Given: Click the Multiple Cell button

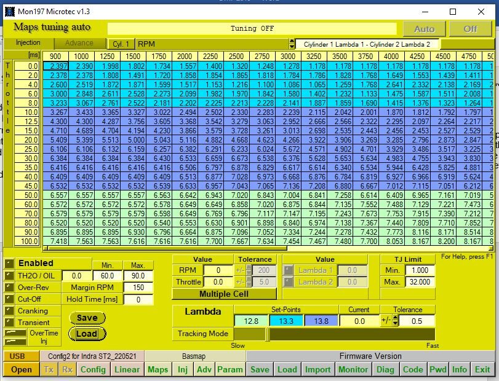Looking at the screenshot, I should click(223, 294).
